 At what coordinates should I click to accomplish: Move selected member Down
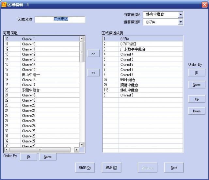tap(197, 111)
